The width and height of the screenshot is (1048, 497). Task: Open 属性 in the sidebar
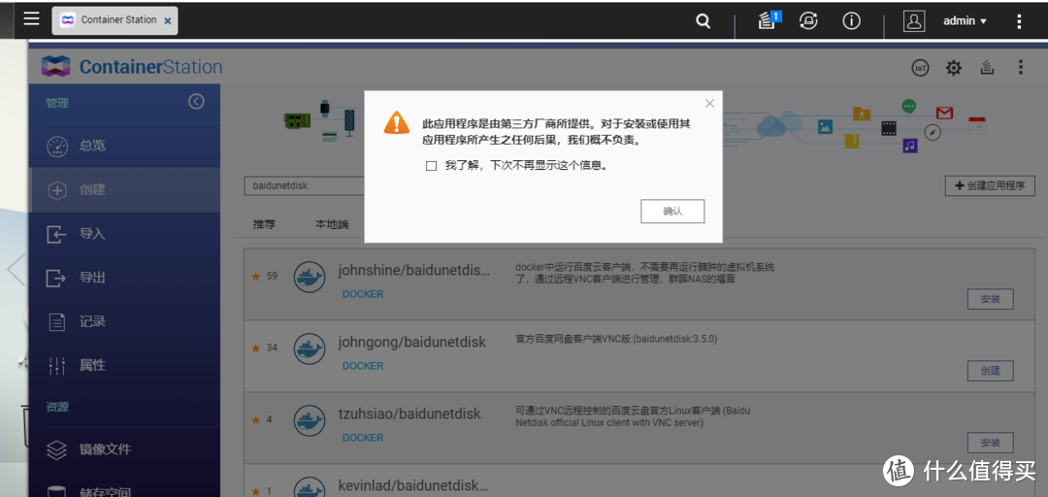pyautogui.click(x=124, y=365)
